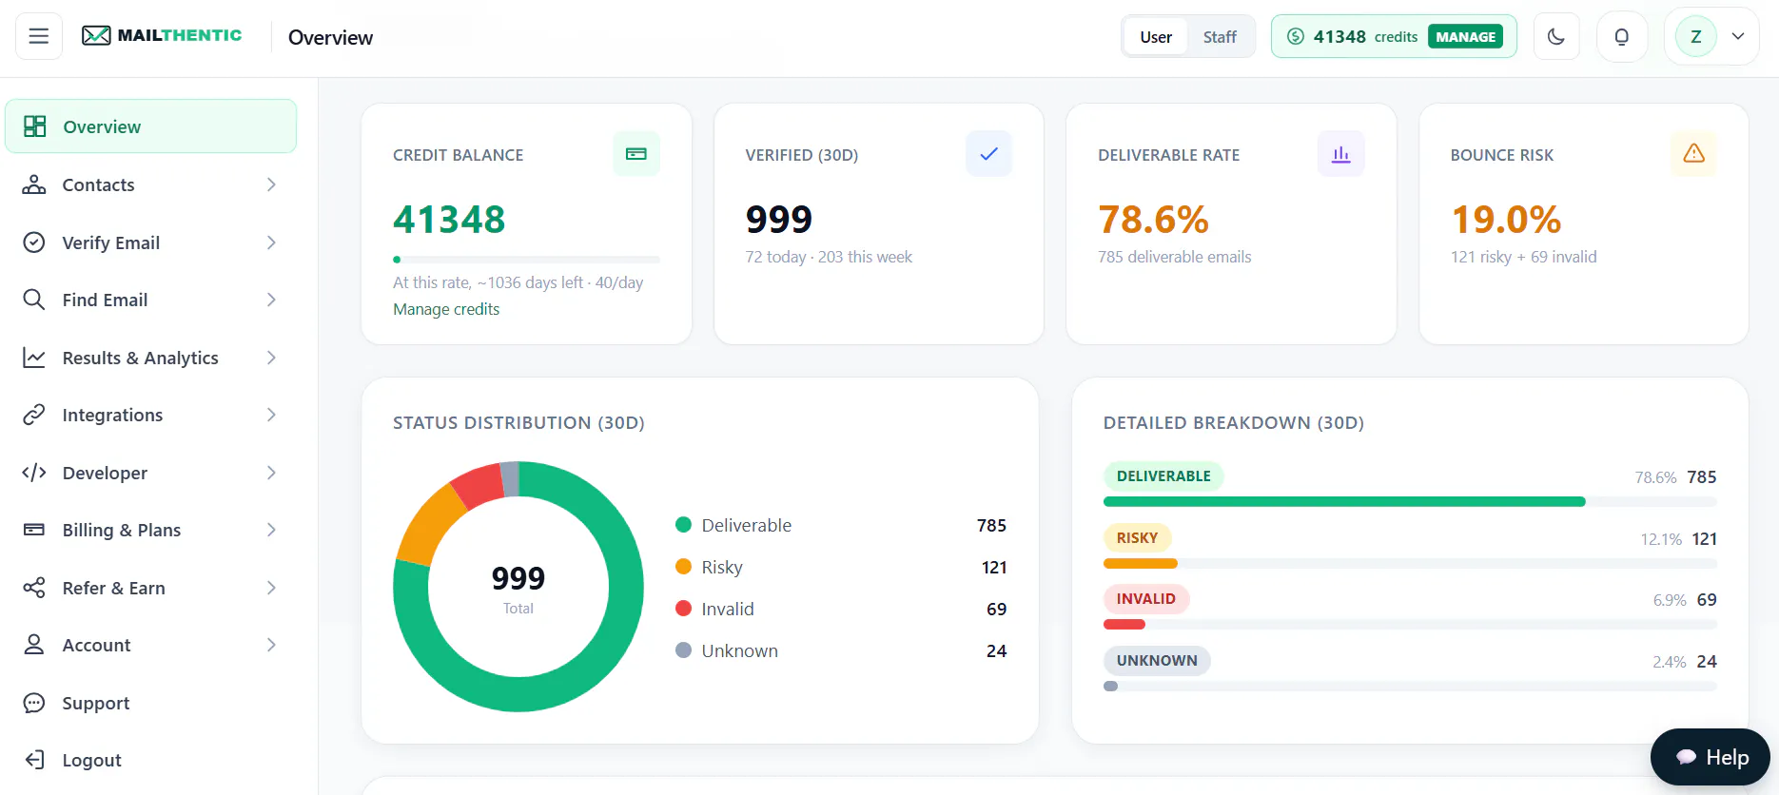Switch to User mode
The height and width of the screenshot is (795, 1779).
pos(1156,37)
